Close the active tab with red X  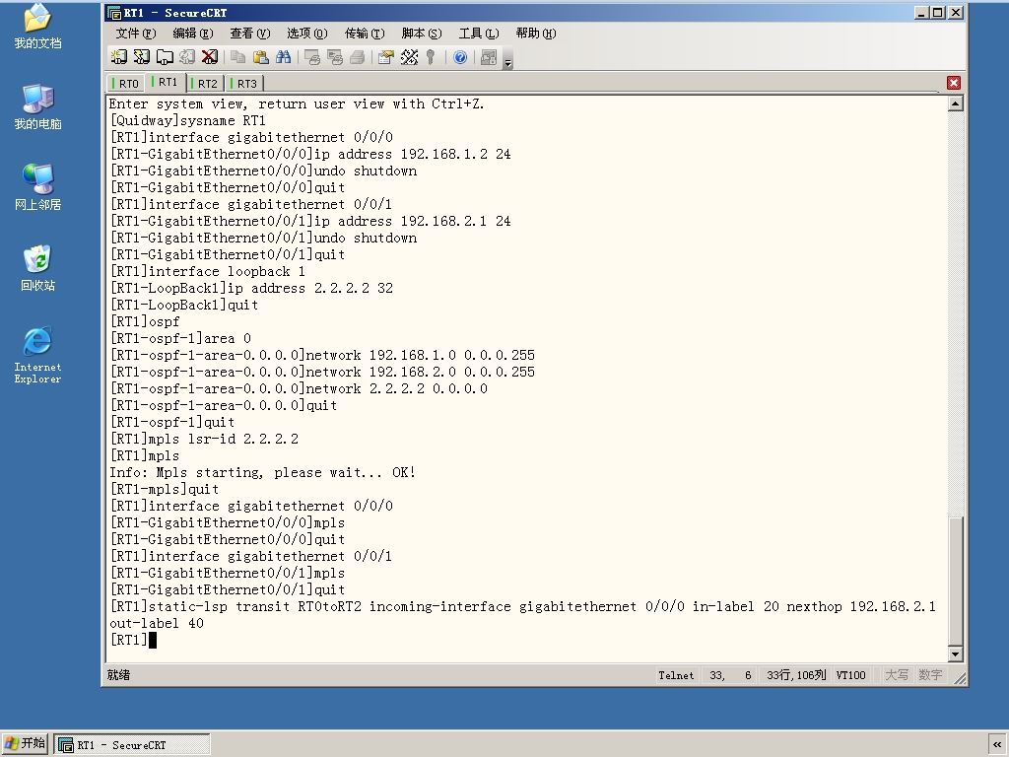[954, 83]
